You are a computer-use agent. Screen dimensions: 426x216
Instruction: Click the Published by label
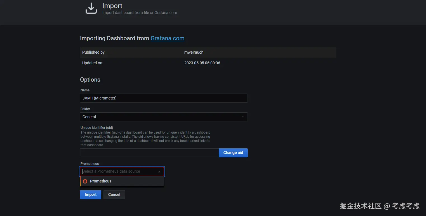click(93, 52)
